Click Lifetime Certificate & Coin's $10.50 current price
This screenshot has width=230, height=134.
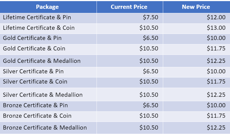click(x=149, y=28)
